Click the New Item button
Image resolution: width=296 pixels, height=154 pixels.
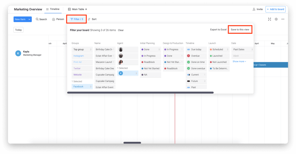(20, 19)
